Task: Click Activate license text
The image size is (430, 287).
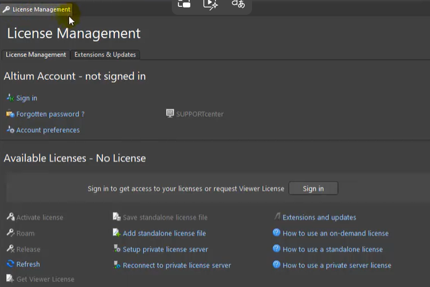Action: [40, 217]
